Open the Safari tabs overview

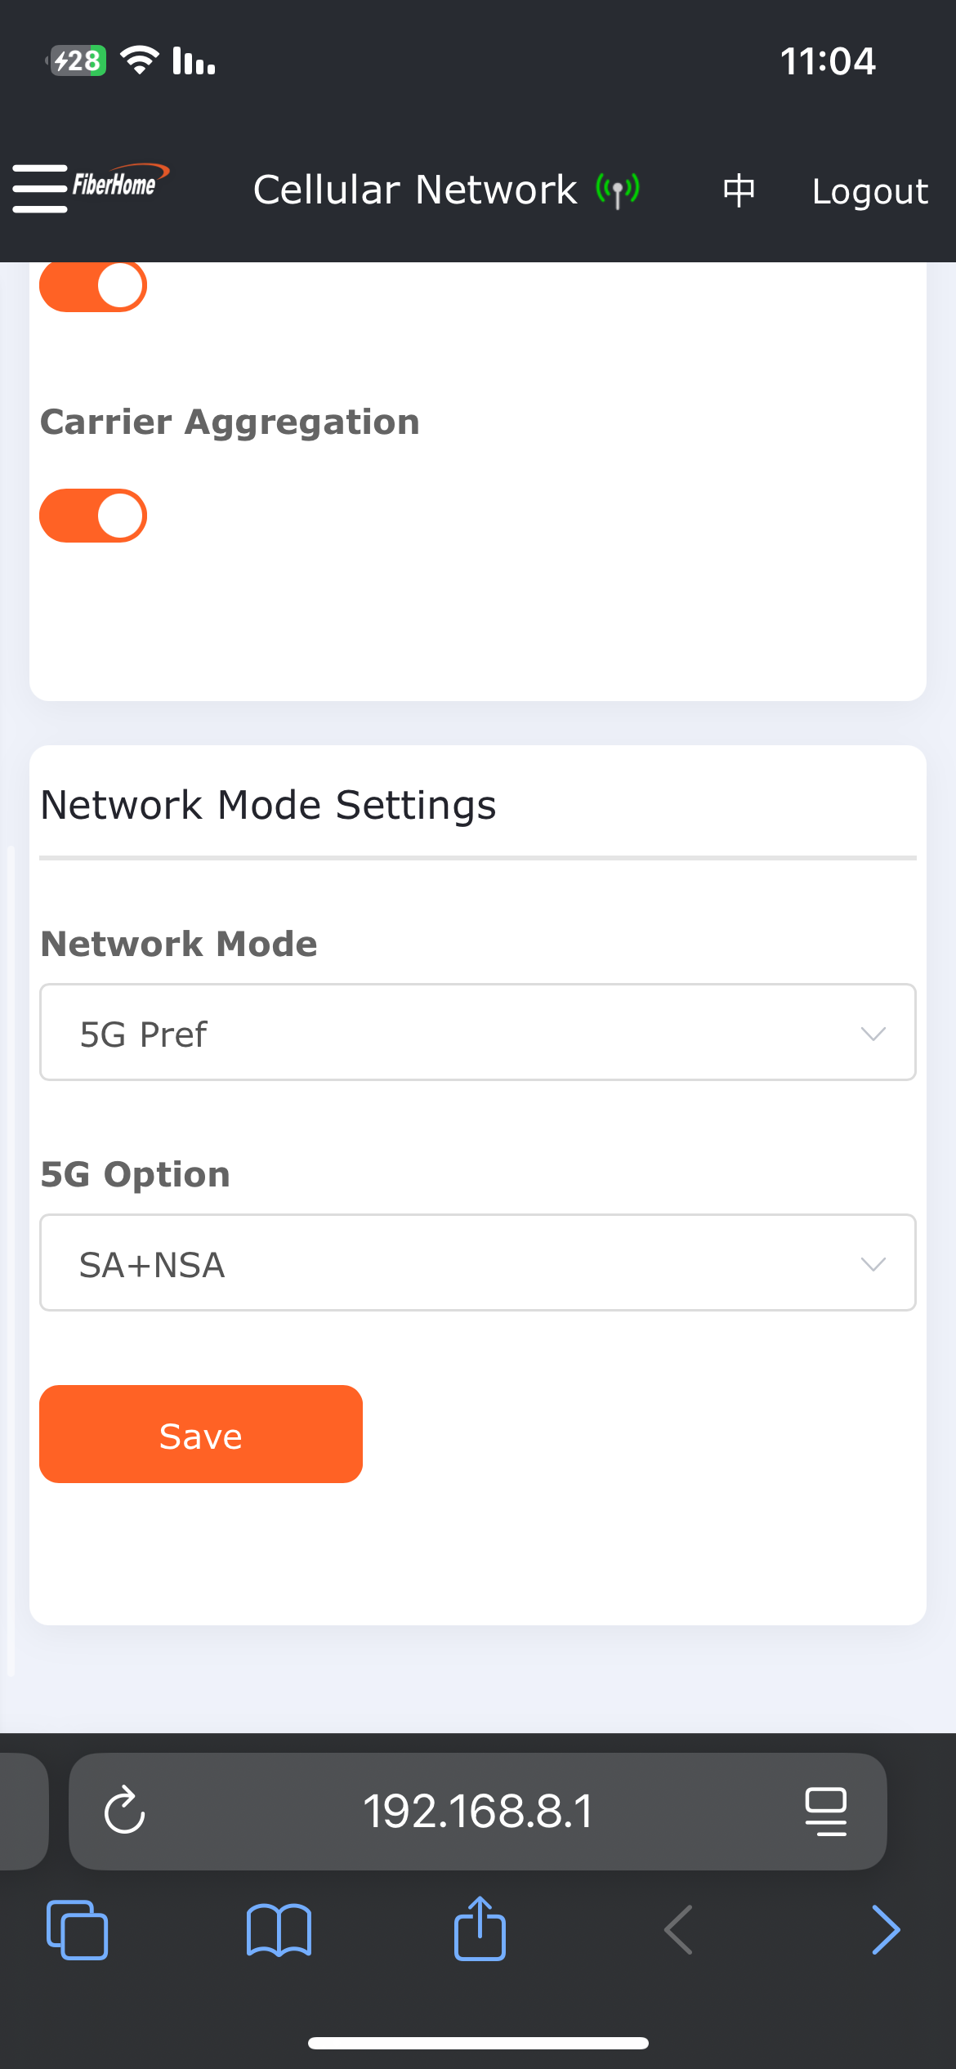pyautogui.click(x=78, y=1930)
